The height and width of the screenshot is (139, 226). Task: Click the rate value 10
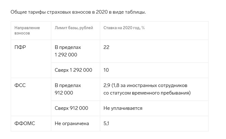tap(106, 70)
